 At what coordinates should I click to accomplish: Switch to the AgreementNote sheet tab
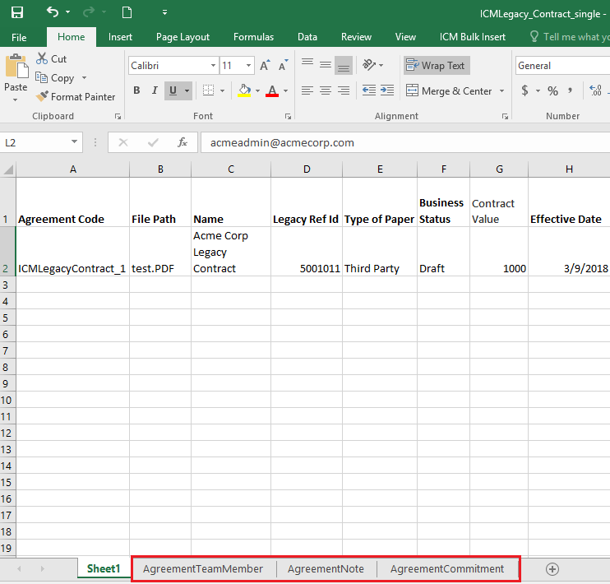pos(326,569)
